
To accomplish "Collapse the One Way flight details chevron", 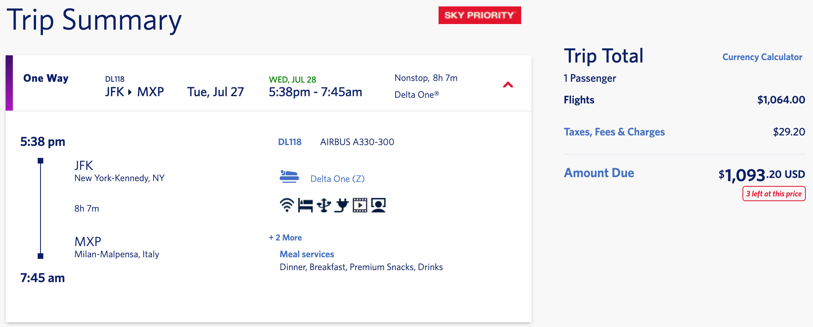I will click(508, 85).
